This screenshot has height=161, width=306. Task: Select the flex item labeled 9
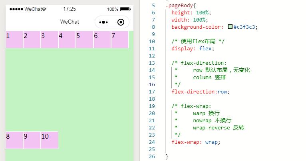click(x=32, y=140)
